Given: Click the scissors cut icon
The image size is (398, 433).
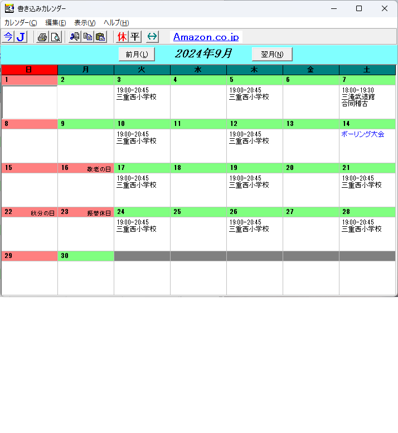Looking at the screenshot, I should (x=75, y=37).
